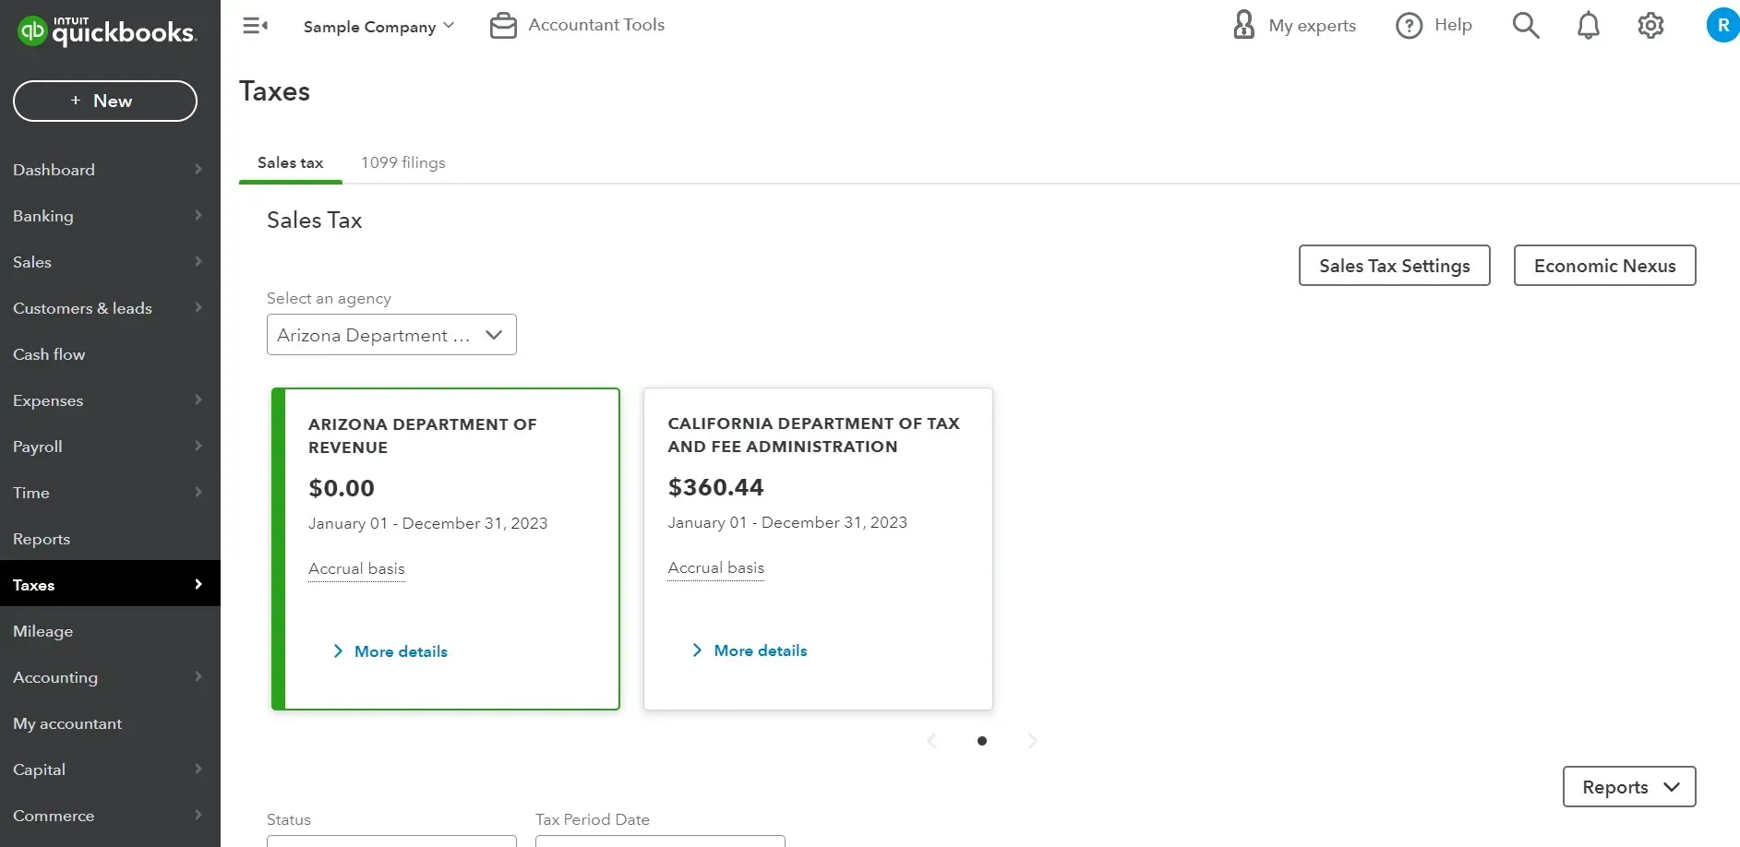Click the carousel page indicator dot
This screenshot has height=847, width=1740.
[x=982, y=741]
